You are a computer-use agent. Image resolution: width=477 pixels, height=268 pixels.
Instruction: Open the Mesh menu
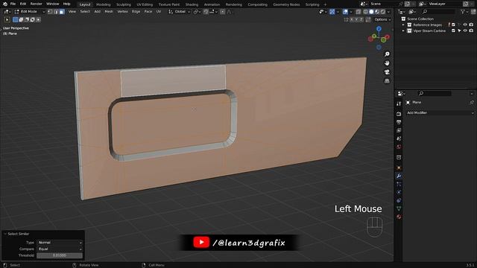(109, 12)
